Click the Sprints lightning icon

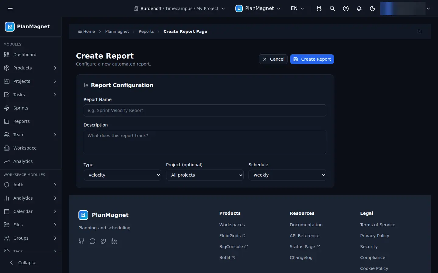(x=7, y=108)
